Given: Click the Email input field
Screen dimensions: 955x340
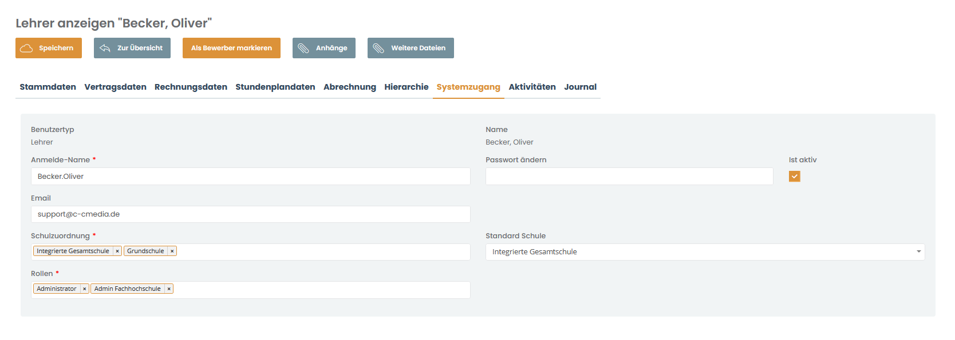Looking at the screenshot, I should coord(251,214).
